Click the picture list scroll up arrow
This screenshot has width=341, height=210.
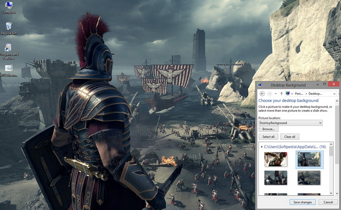pyautogui.click(x=331, y=144)
